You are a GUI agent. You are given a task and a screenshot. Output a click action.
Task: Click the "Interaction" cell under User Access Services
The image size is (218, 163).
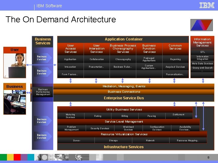70,67
